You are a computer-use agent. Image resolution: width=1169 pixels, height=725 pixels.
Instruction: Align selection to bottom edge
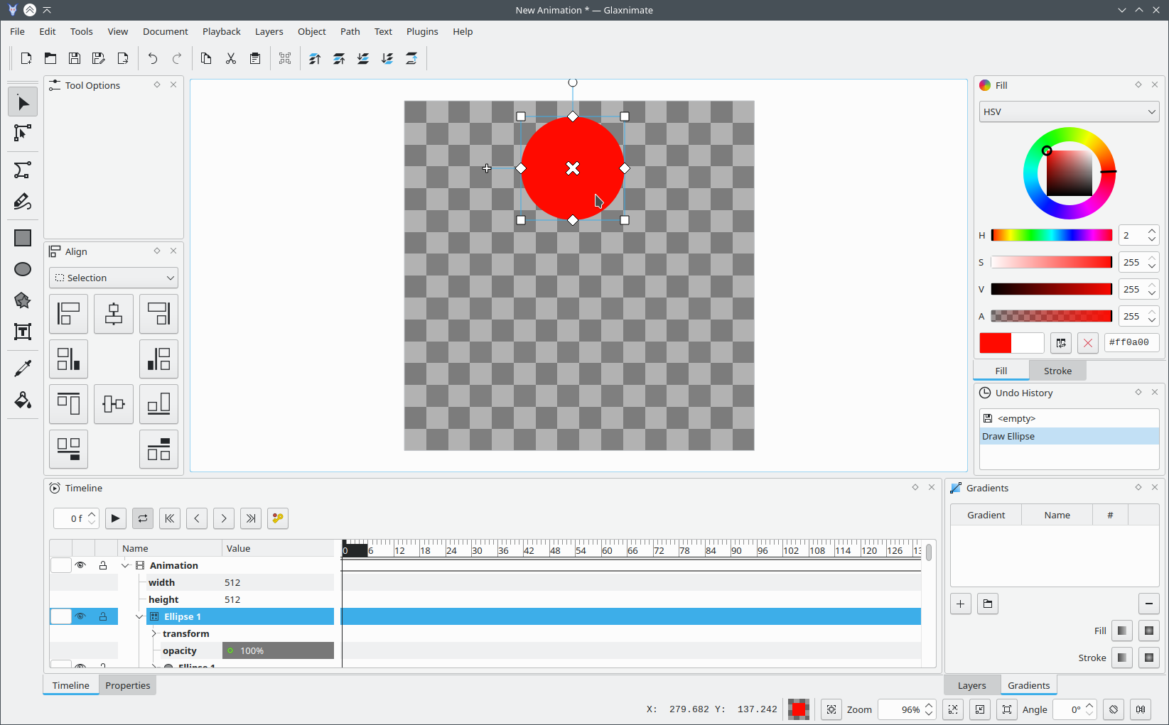[x=158, y=404]
